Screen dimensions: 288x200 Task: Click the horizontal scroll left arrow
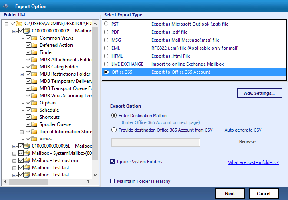click(x=5, y=182)
